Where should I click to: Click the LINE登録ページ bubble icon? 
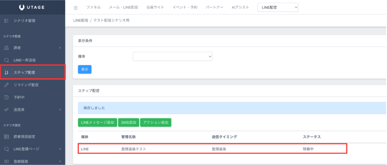[7, 149]
